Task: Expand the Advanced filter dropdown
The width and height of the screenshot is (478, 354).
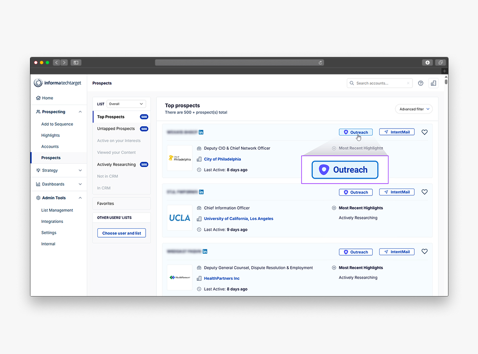Action: tap(414, 109)
